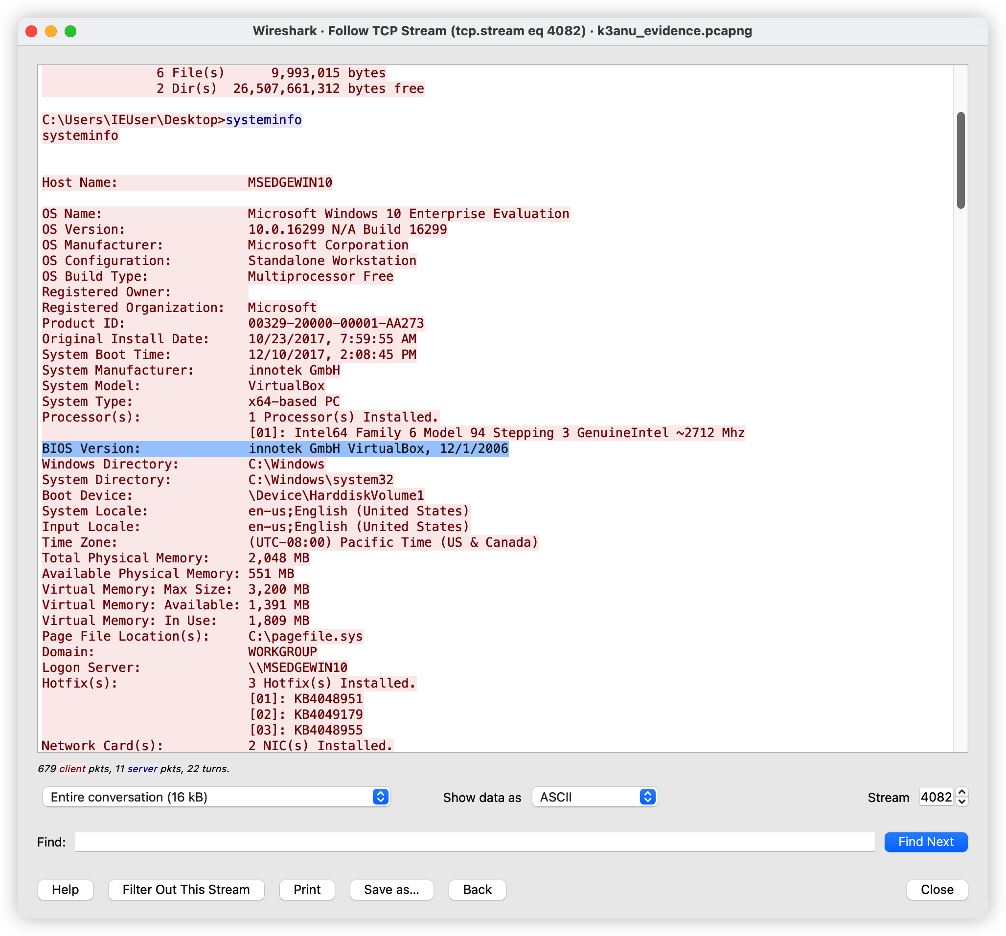Minimize the window with the yellow button
Image resolution: width=1006 pixels, height=936 pixels.
click(51, 31)
